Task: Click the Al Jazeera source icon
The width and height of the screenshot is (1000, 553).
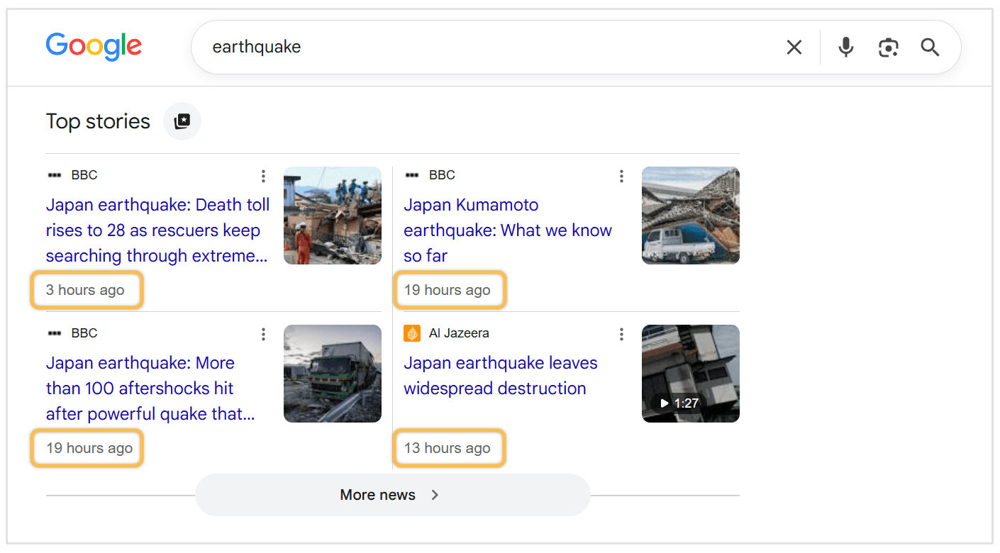Action: (412, 333)
